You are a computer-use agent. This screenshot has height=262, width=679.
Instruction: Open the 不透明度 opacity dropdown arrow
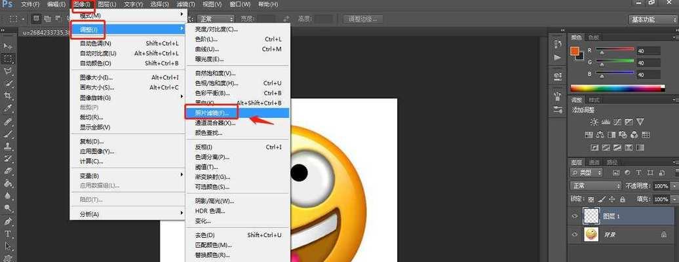[674, 186]
